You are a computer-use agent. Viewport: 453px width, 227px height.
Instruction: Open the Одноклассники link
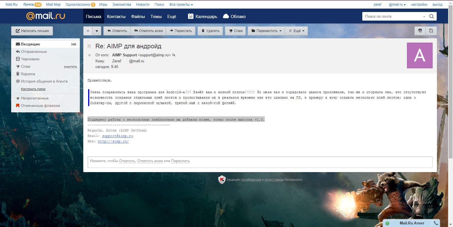tap(78, 5)
